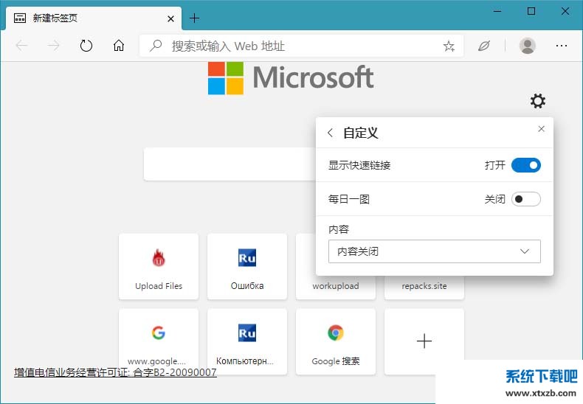Turn off 显示快速链接 toggle
583x404 pixels.
pos(526,165)
